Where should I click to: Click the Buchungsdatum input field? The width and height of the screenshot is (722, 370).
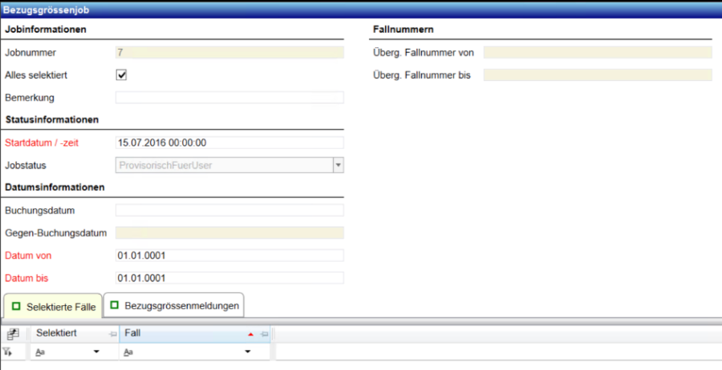coord(229,211)
